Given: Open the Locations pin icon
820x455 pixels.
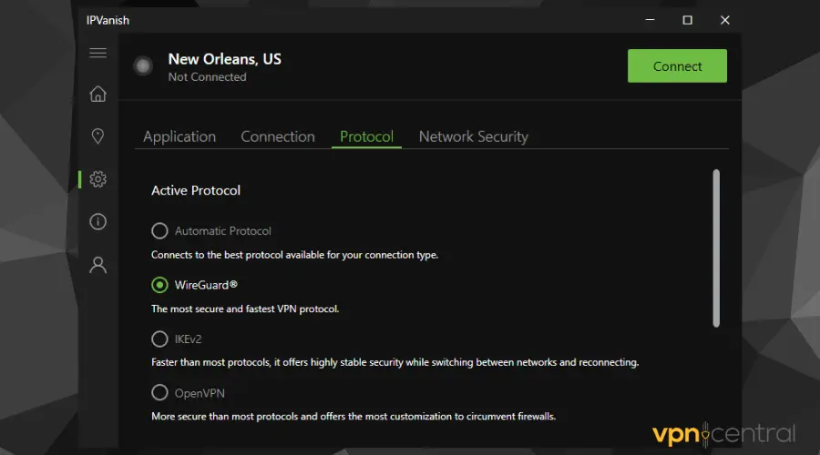Looking at the screenshot, I should 97,136.
